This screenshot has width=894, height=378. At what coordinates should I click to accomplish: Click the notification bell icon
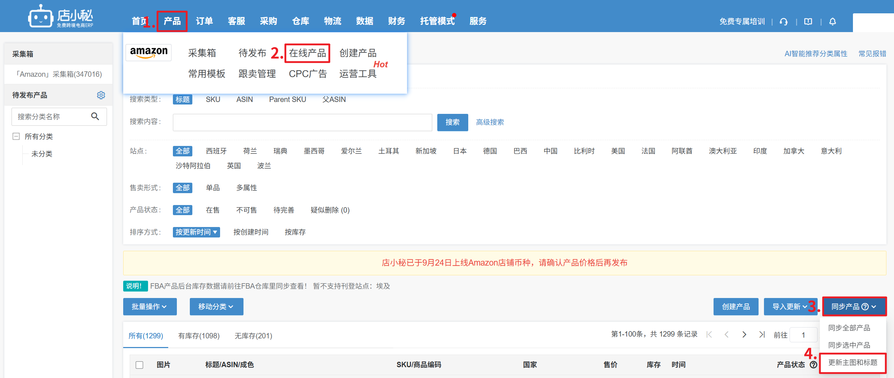pyautogui.click(x=832, y=22)
